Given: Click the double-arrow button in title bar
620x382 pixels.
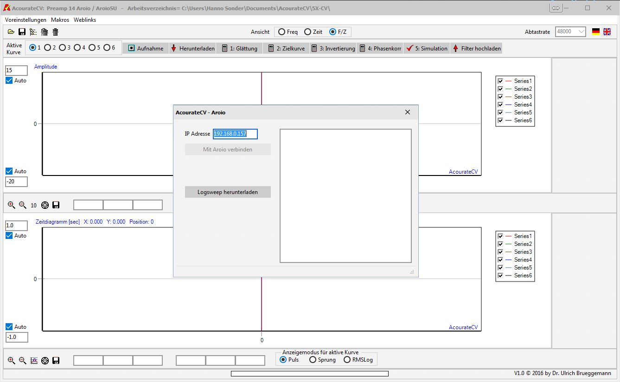Looking at the screenshot, I should coord(556,8).
